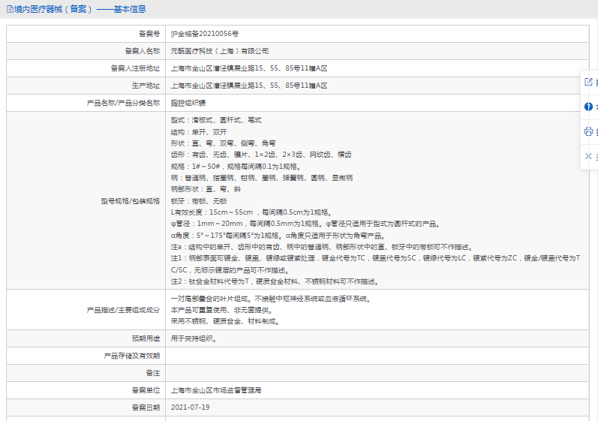Viewport: 598px width, 421px height.
Task: Click the 型式:滑板式、圆杆式、笔式 line
Action: coord(216,120)
